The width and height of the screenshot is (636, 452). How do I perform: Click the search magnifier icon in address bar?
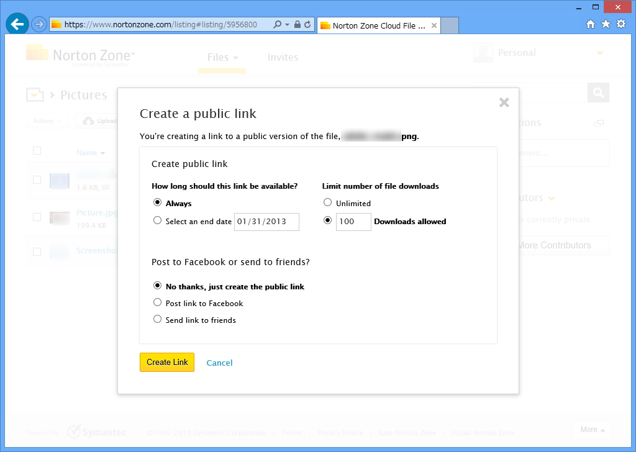point(277,24)
